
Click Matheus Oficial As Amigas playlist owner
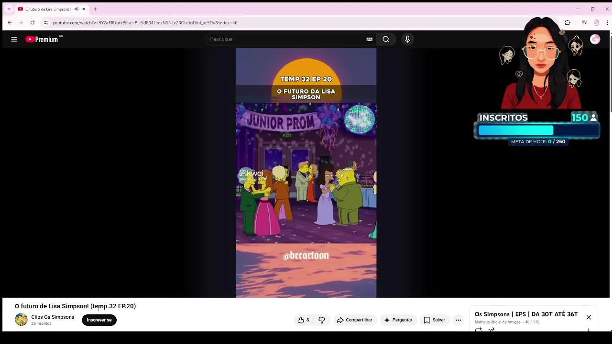(x=497, y=322)
